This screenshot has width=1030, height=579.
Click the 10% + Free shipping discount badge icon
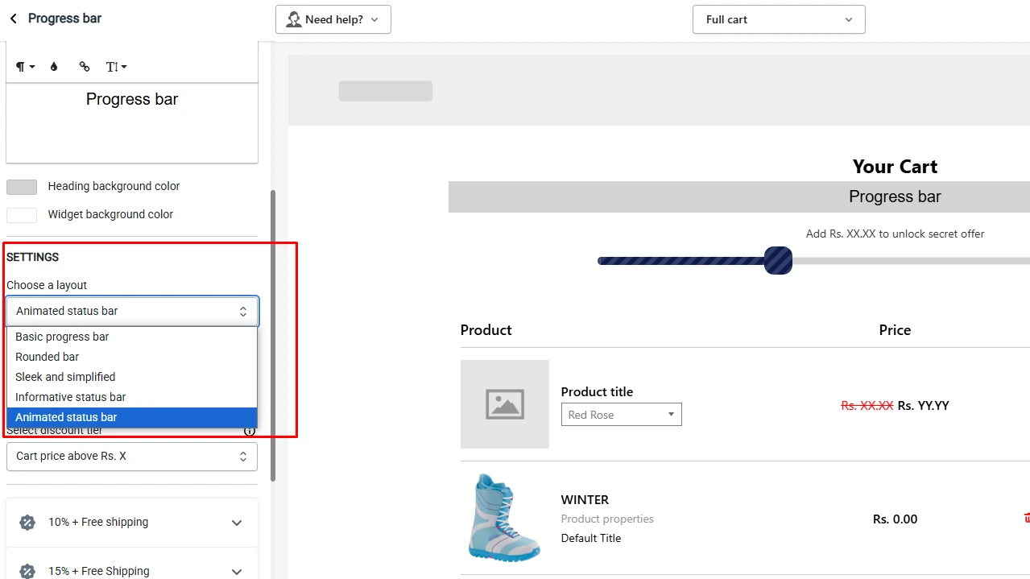(x=27, y=523)
